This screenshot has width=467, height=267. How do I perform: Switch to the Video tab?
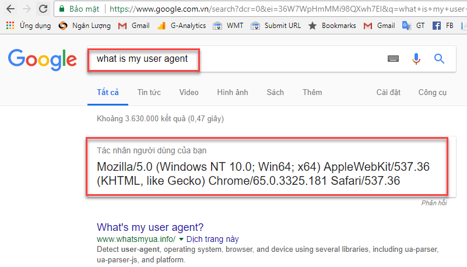189,93
